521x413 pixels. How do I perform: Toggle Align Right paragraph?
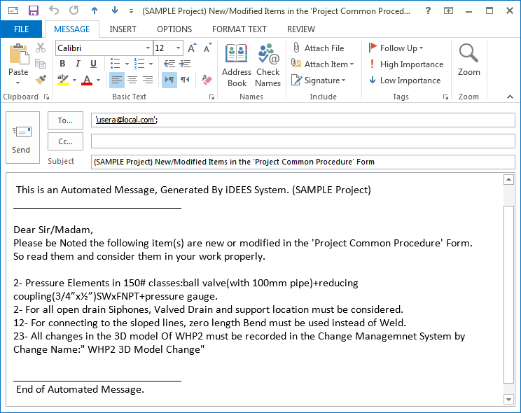(x=148, y=80)
